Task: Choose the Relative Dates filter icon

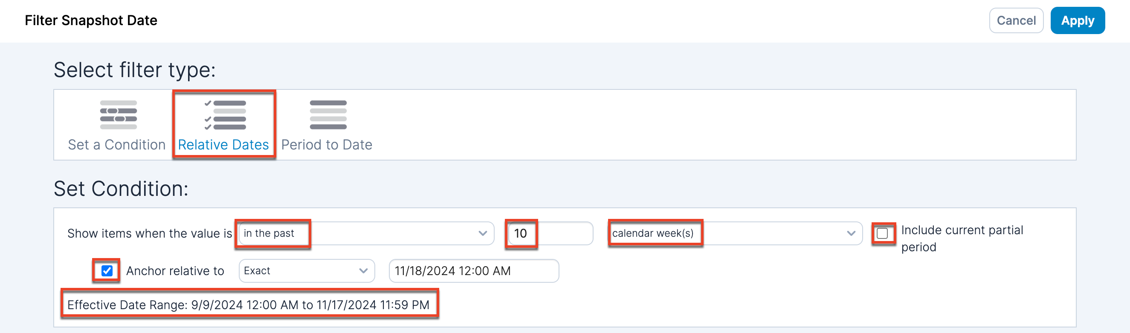Action: (225, 115)
